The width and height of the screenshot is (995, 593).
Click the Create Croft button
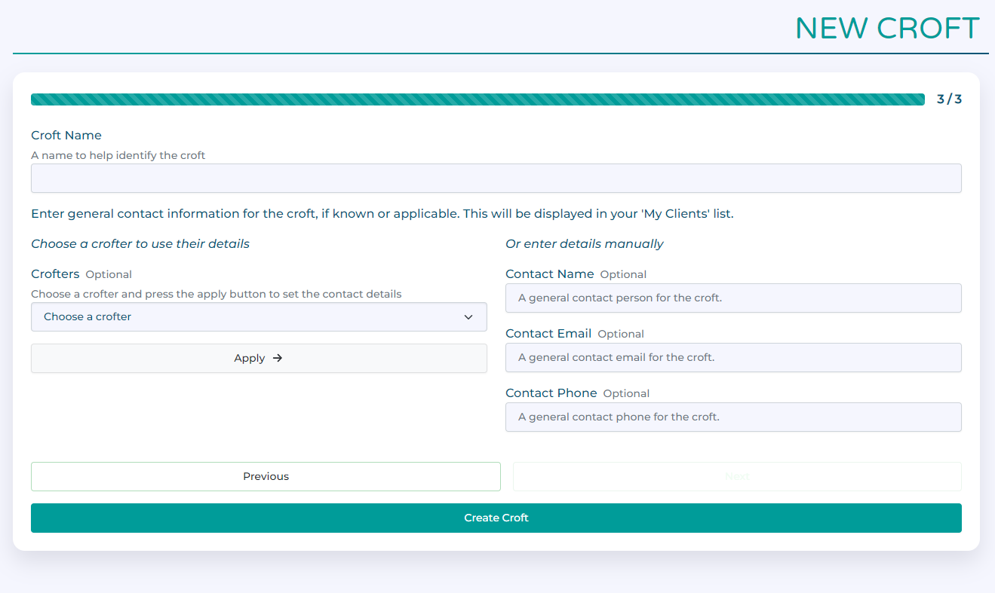(496, 518)
